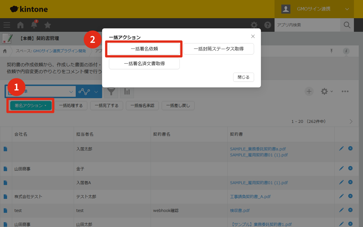Expand the app settings gear dropdown

[x=327, y=91]
